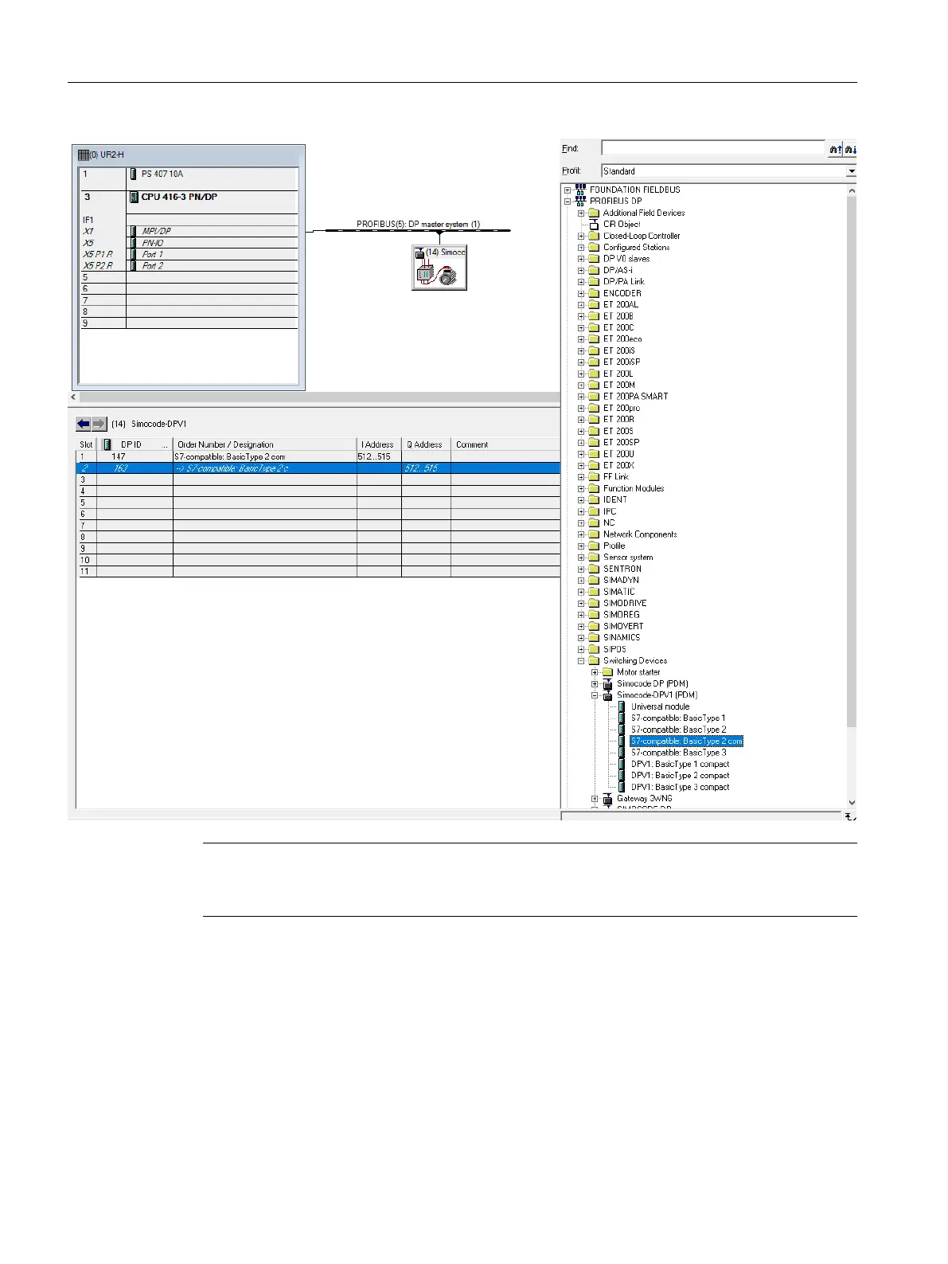Click the Port 1 icon in rack

tap(134, 254)
